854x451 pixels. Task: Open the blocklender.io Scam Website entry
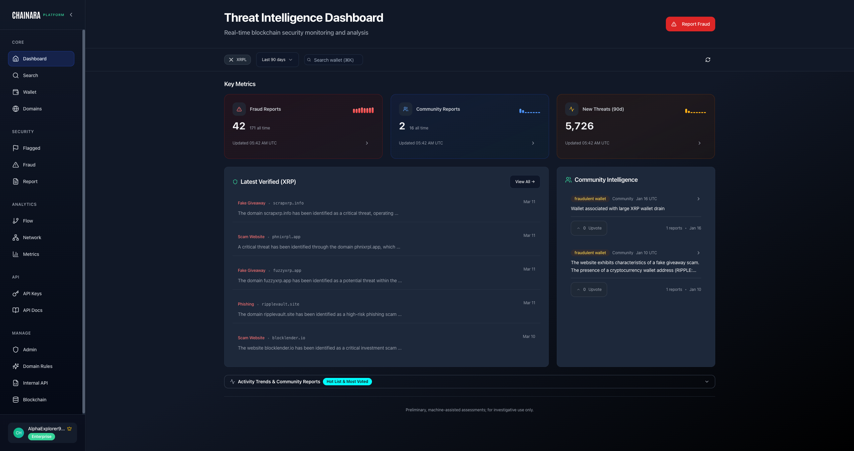(386, 343)
